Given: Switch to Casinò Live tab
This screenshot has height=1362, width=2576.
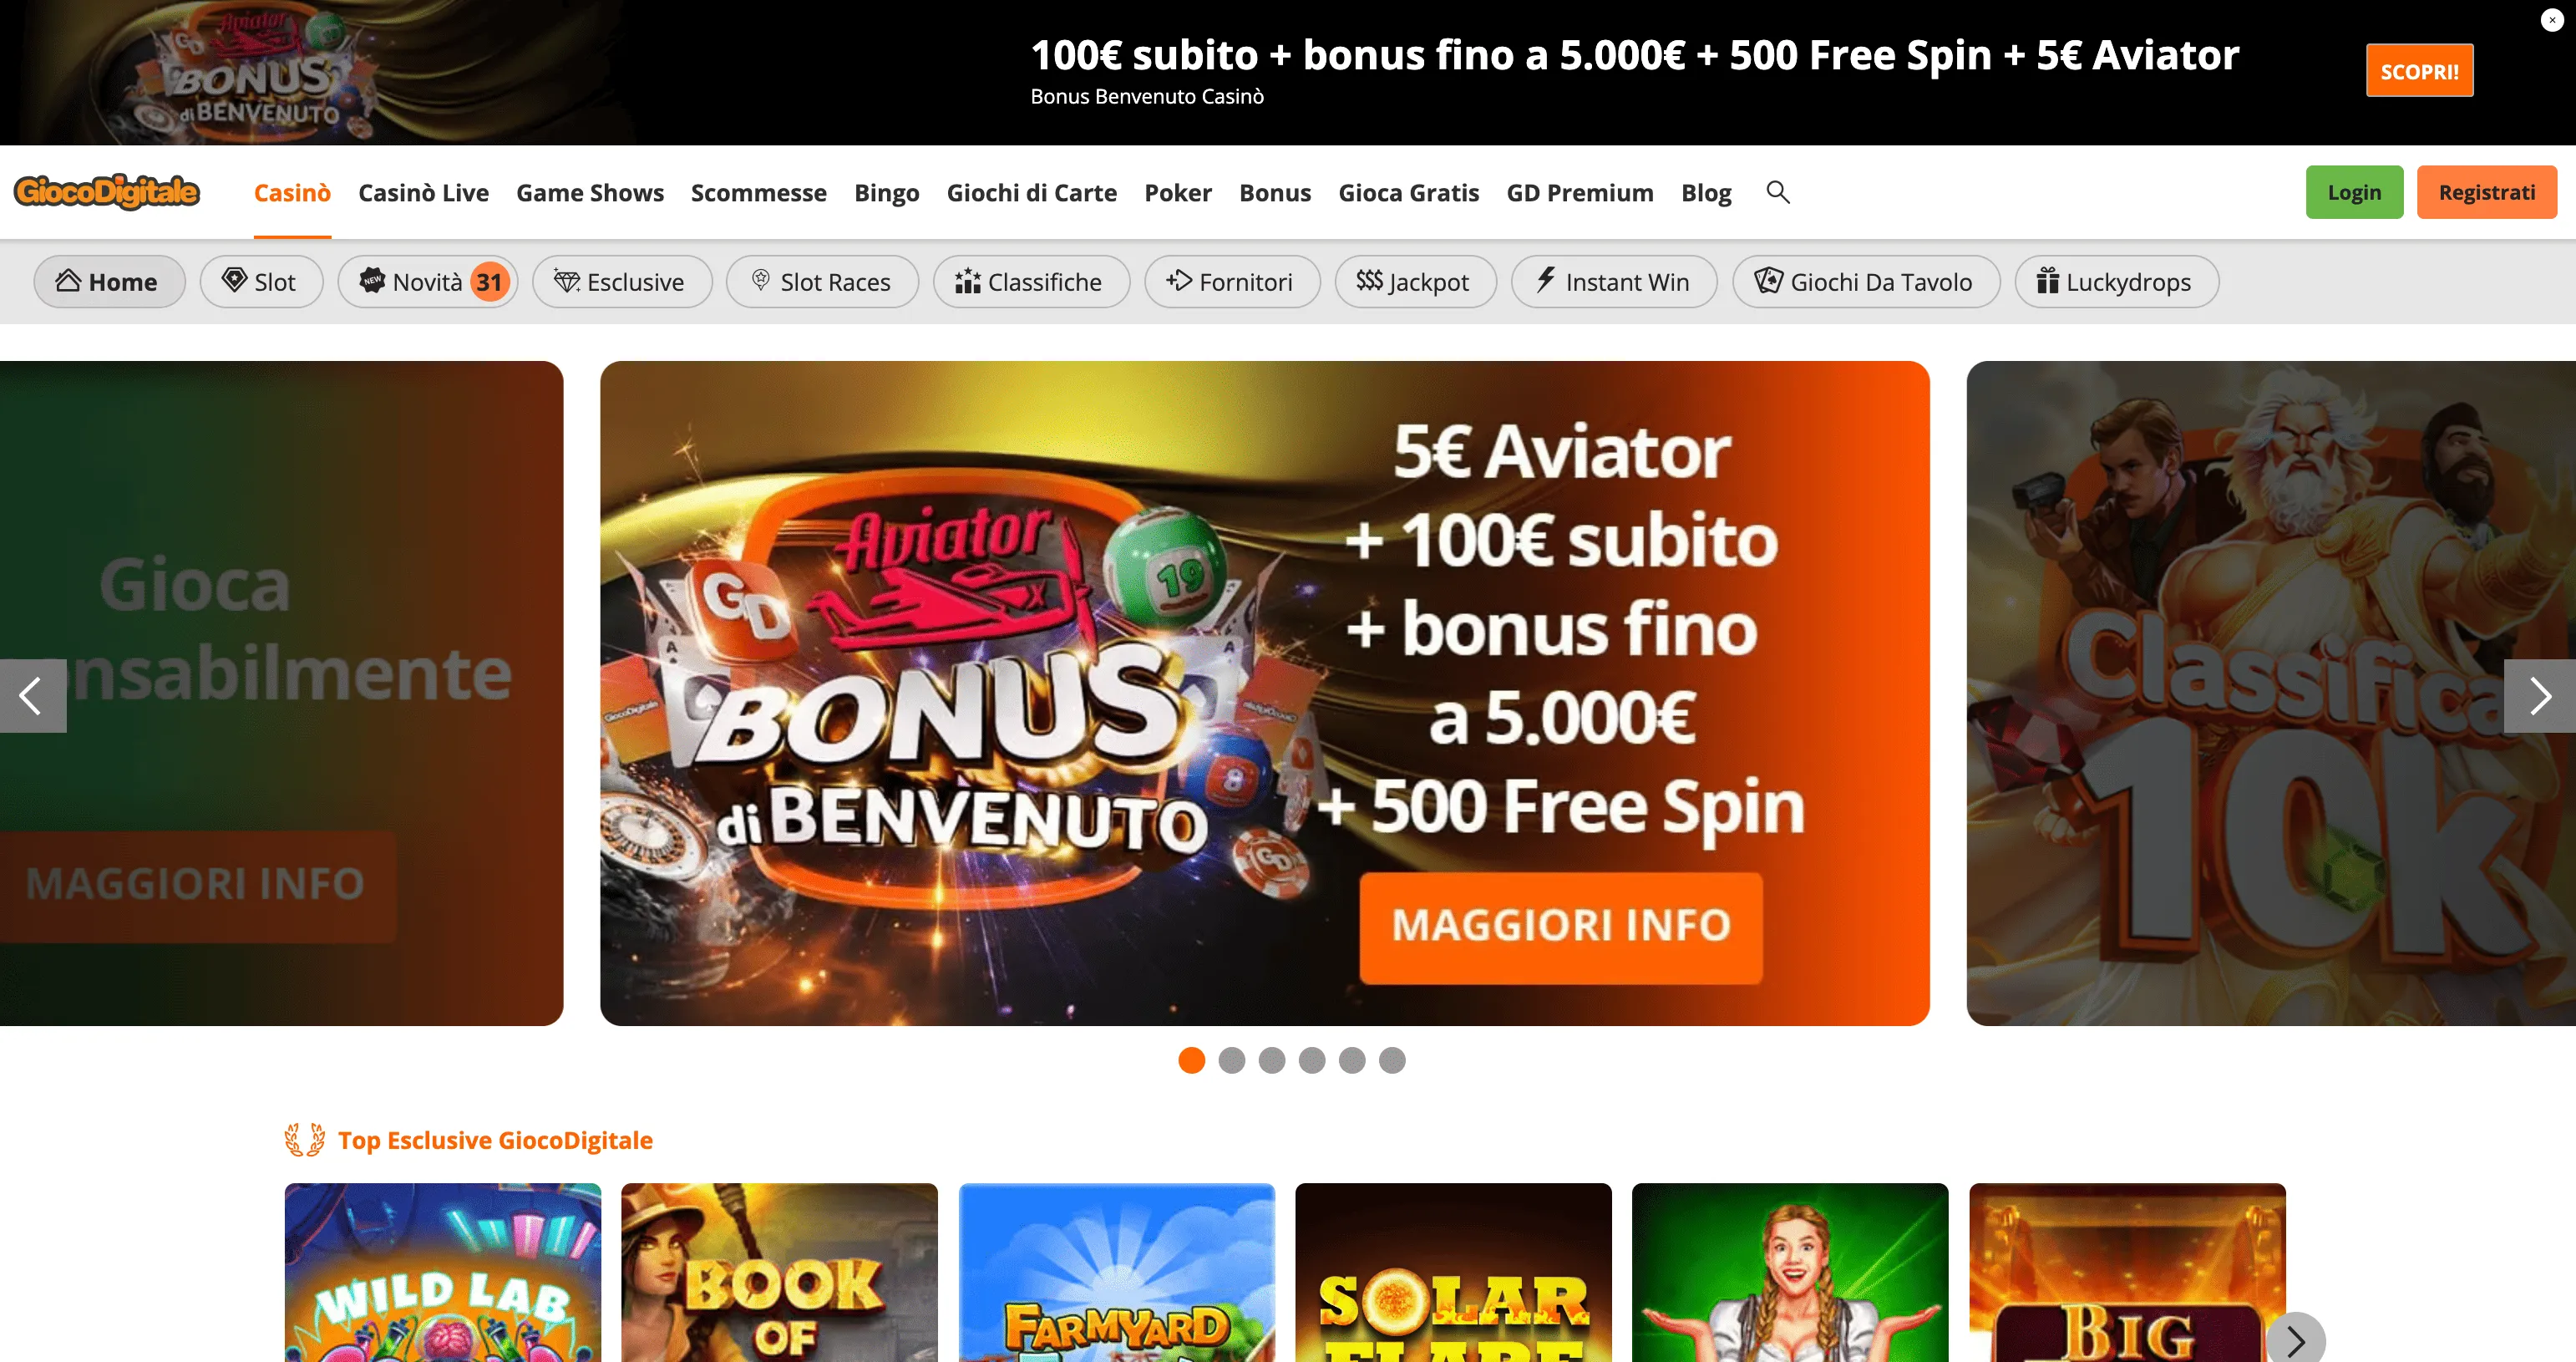Looking at the screenshot, I should click(x=423, y=193).
